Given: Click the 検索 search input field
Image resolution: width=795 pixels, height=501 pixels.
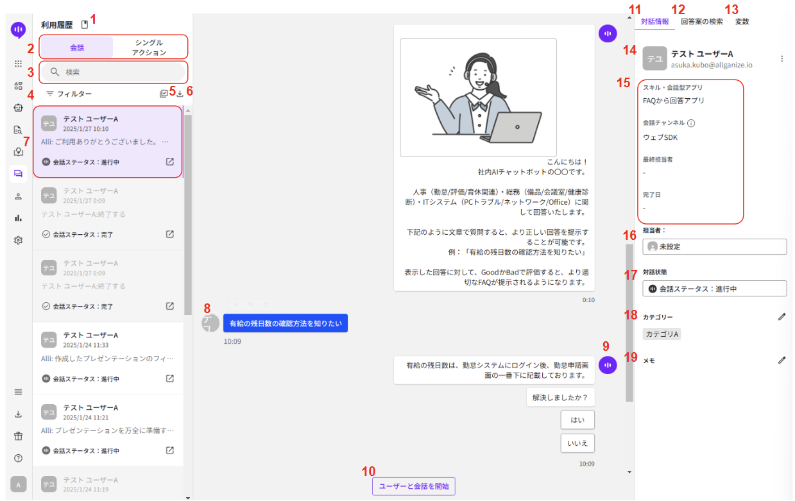Looking at the screenshot, I should tap(114, 72).
